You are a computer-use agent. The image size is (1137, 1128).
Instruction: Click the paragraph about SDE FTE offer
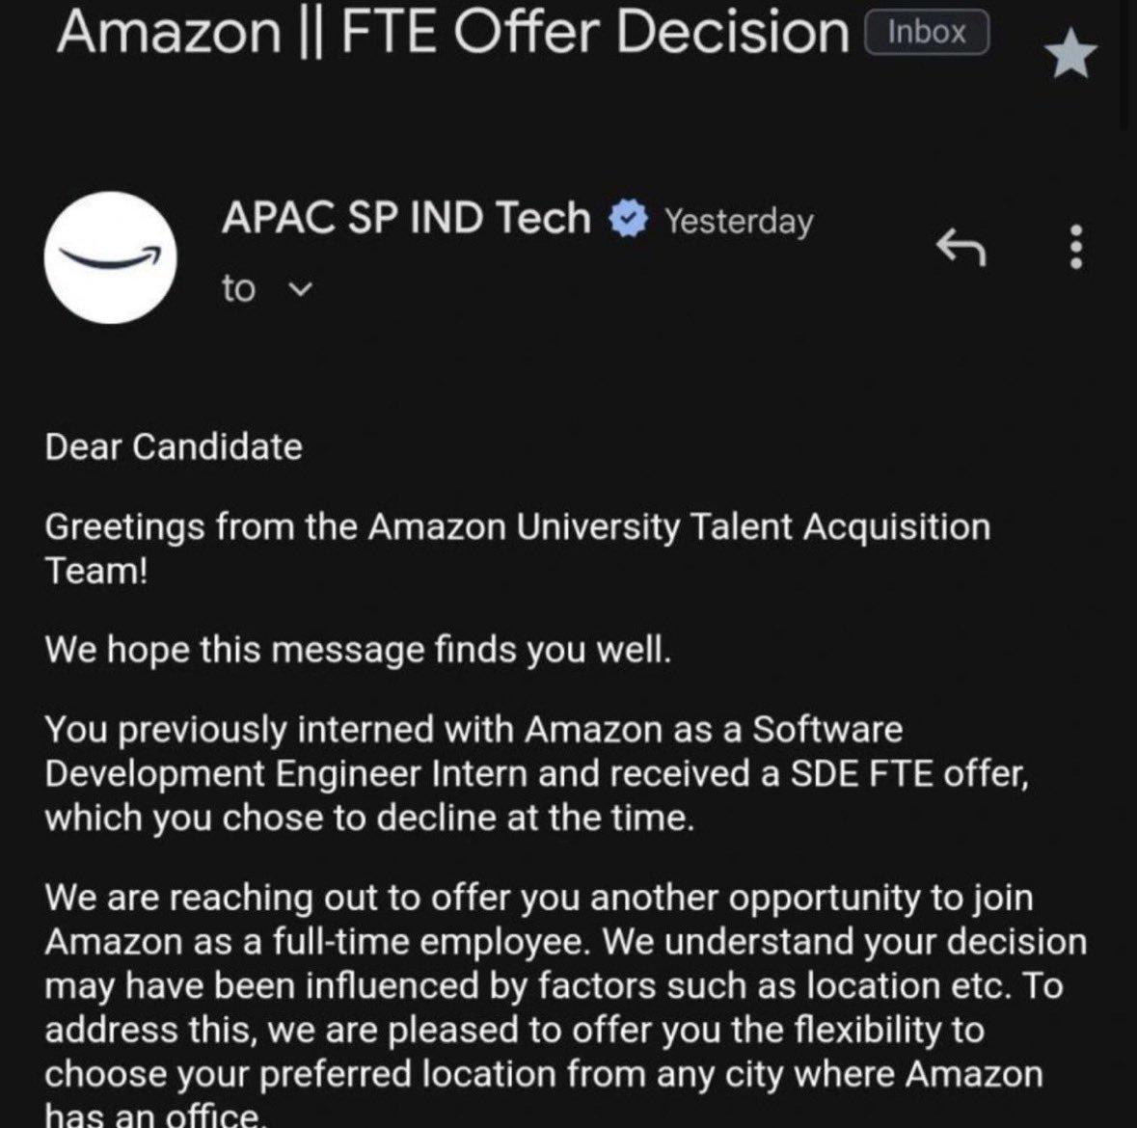click(x=536, y=773)
